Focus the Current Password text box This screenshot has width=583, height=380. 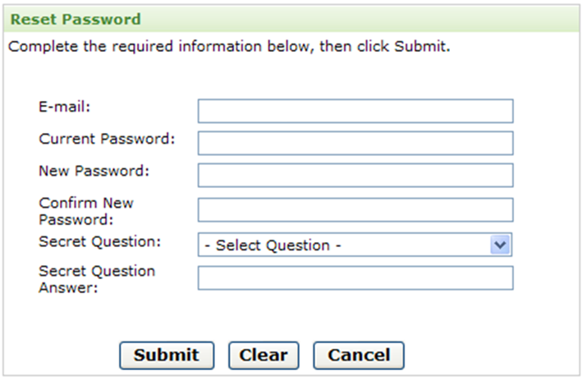[x=355, y=143]
